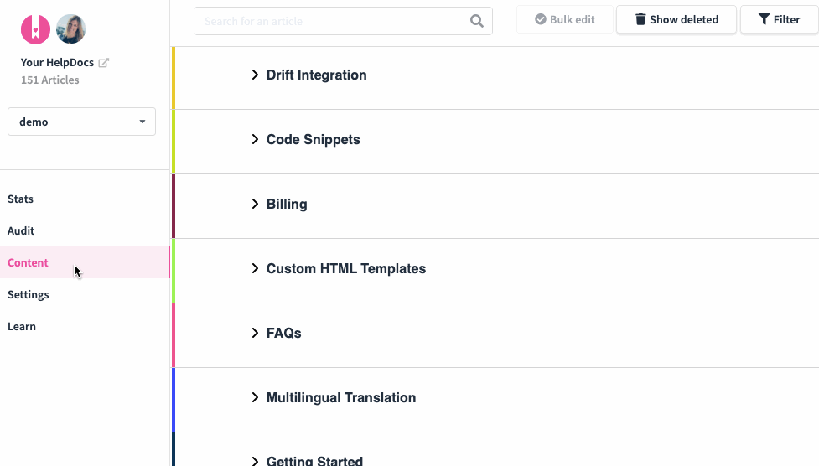Open the Learn menu item
Screen dimensions: 819x466
tap(22, 327)
